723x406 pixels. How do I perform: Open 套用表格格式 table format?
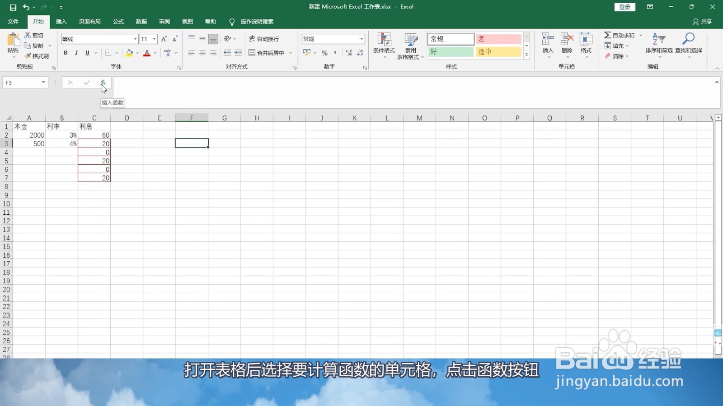pyautogui.click(x=410, y=46)
